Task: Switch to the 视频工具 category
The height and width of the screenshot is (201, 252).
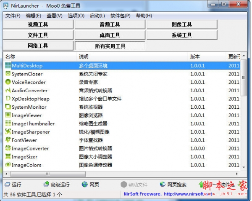Action: 38,24
